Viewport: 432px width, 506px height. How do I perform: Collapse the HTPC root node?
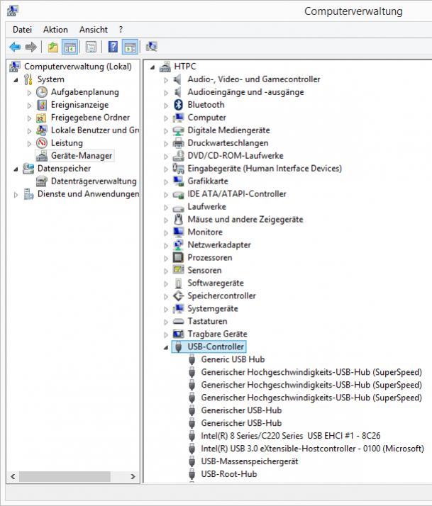pyautogui.click(x=153, y=67)
